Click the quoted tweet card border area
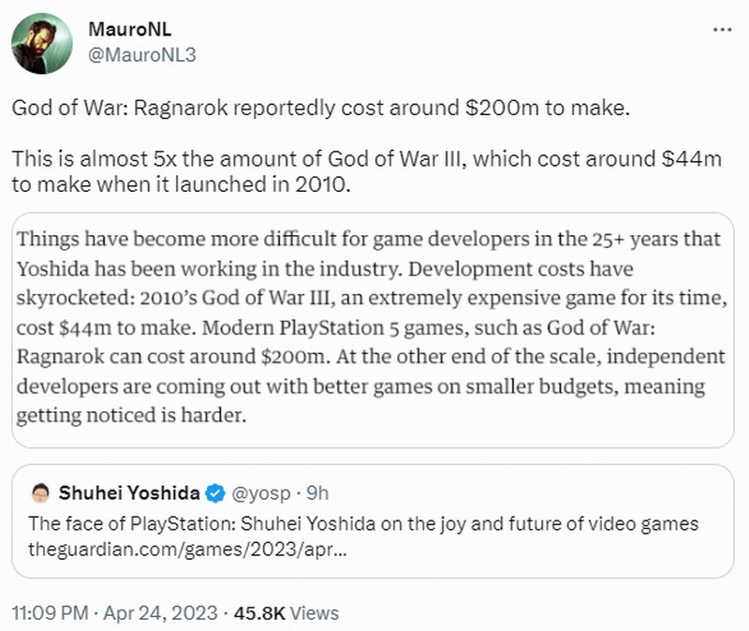 pos(373,521)
